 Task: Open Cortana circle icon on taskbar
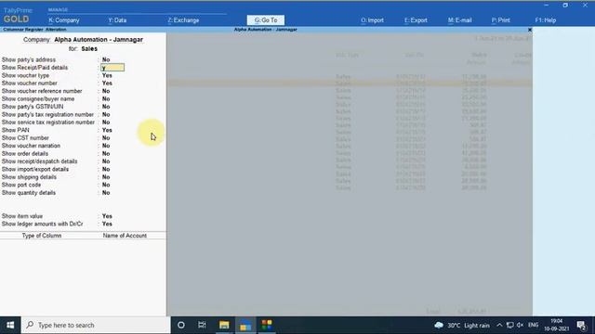tap(181, 325)
